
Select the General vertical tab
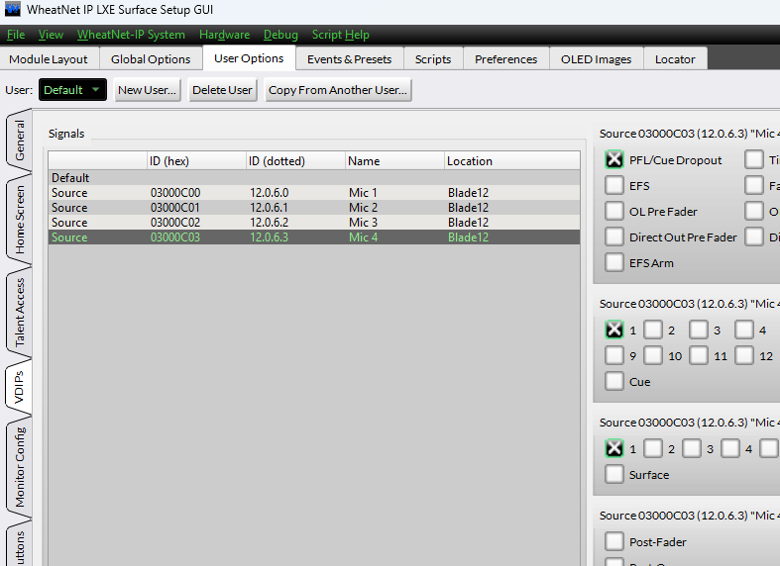(20, 140)
